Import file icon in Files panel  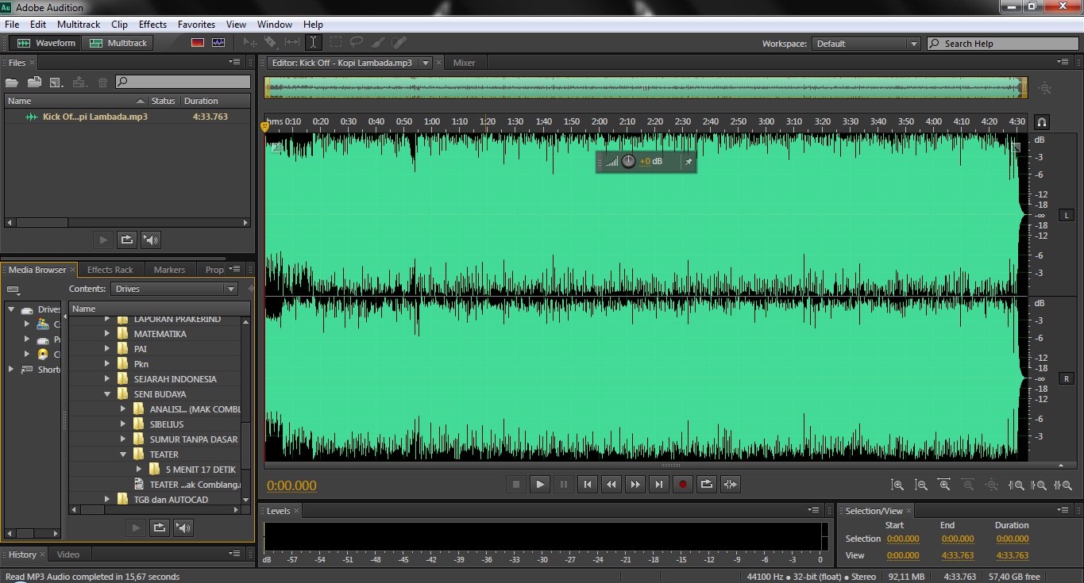pyautogui.click(x=34, y=82)
